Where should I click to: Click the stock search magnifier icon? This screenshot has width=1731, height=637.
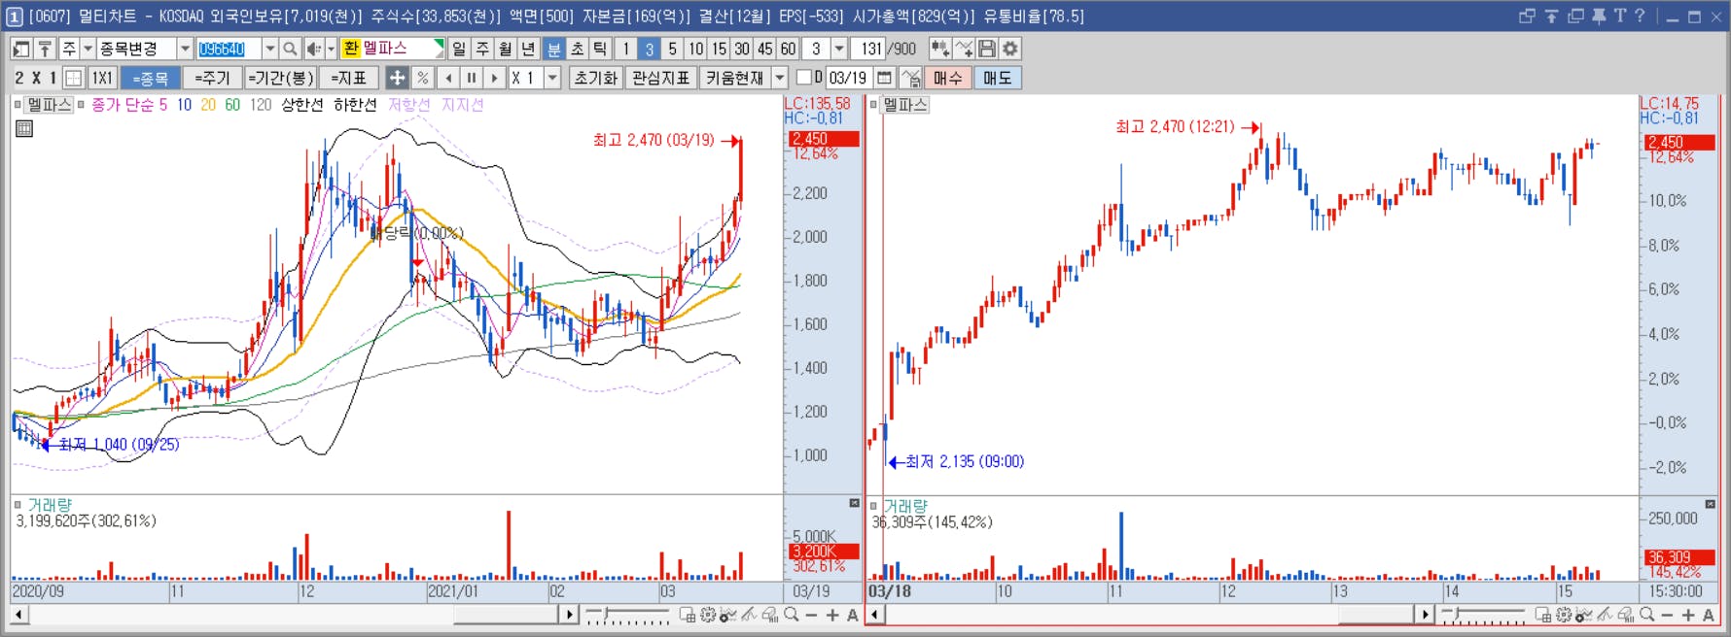click(290, 49)
